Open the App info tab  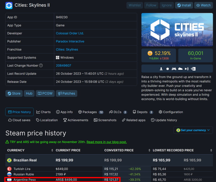tap(64, 112)
